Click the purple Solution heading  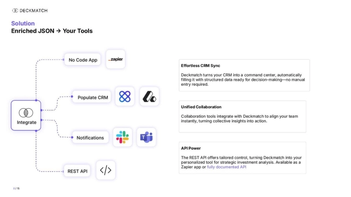(x=23, y=23)
